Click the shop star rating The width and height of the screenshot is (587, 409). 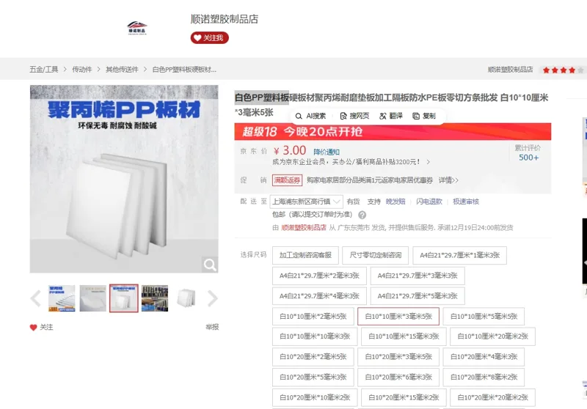pos(563,70)
